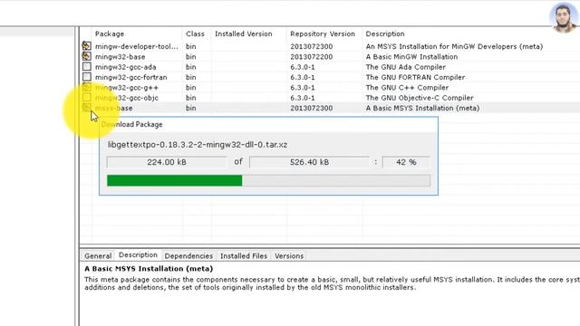Click 'A Basic MinGW Installation' description
Screen dimensions: 580x326
(411, 56)
